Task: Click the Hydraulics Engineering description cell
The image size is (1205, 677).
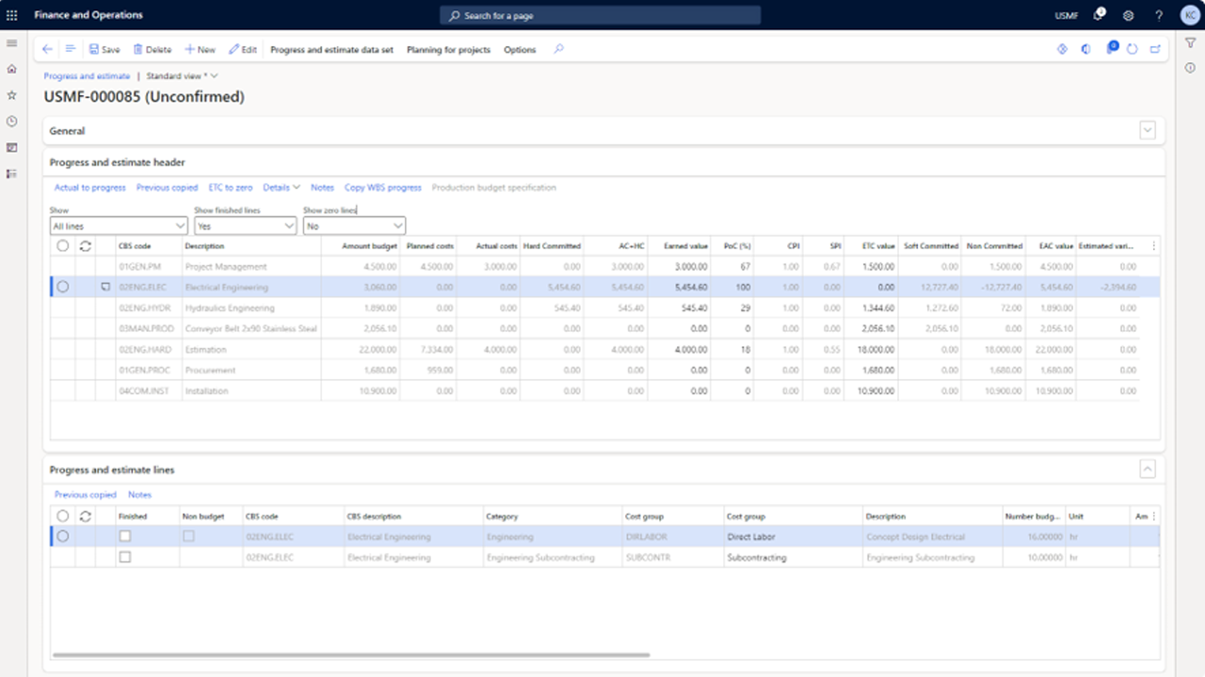Action: click(251, 308)
